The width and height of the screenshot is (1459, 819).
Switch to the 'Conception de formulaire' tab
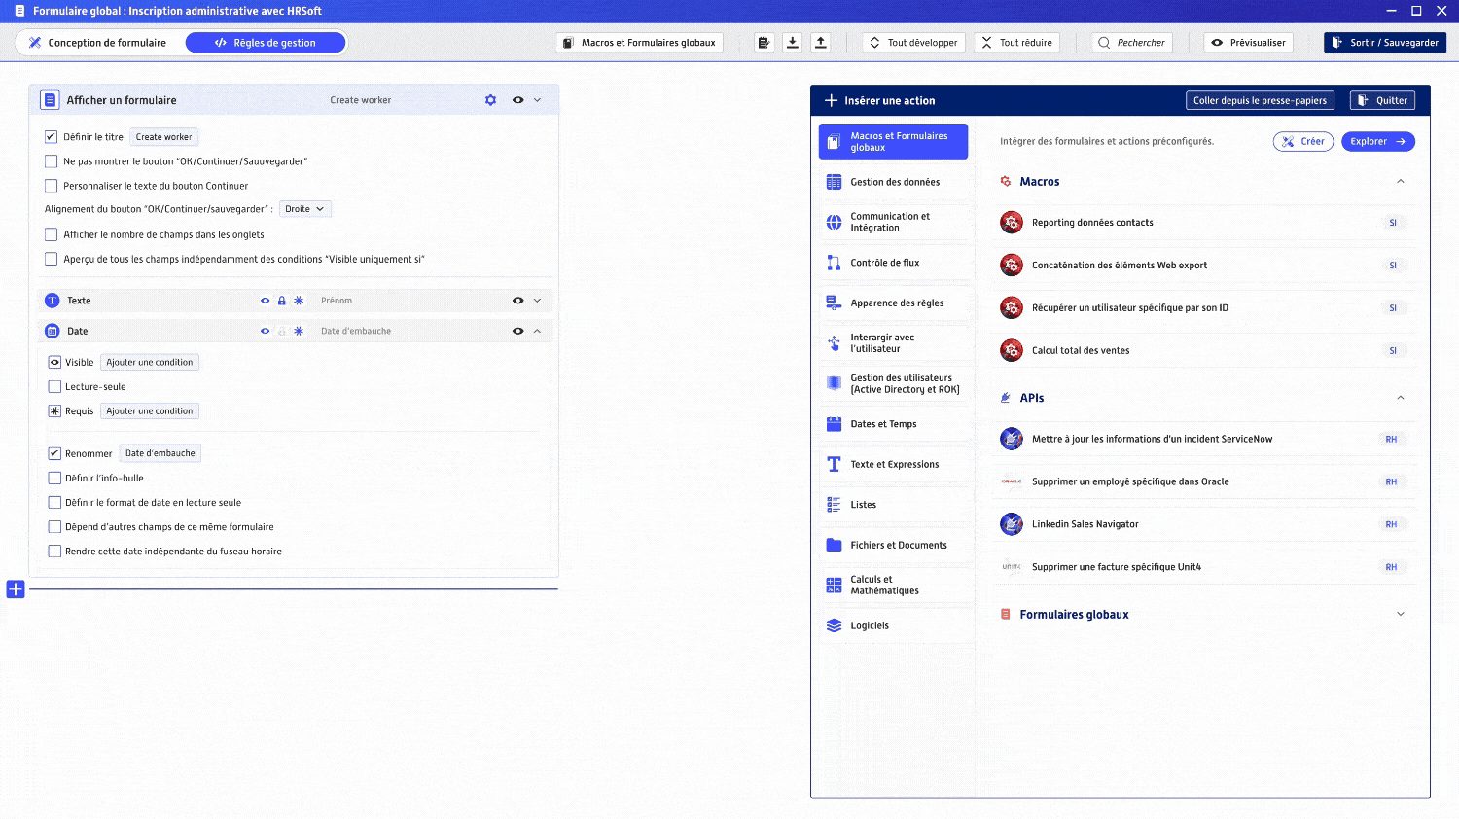[x=98, y=43]
